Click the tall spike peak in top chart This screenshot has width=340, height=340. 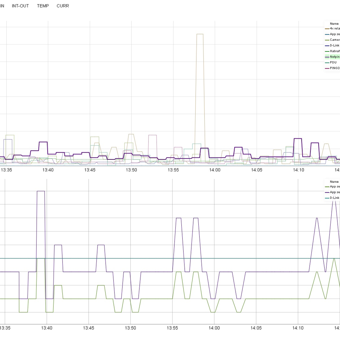click(200, 34)
